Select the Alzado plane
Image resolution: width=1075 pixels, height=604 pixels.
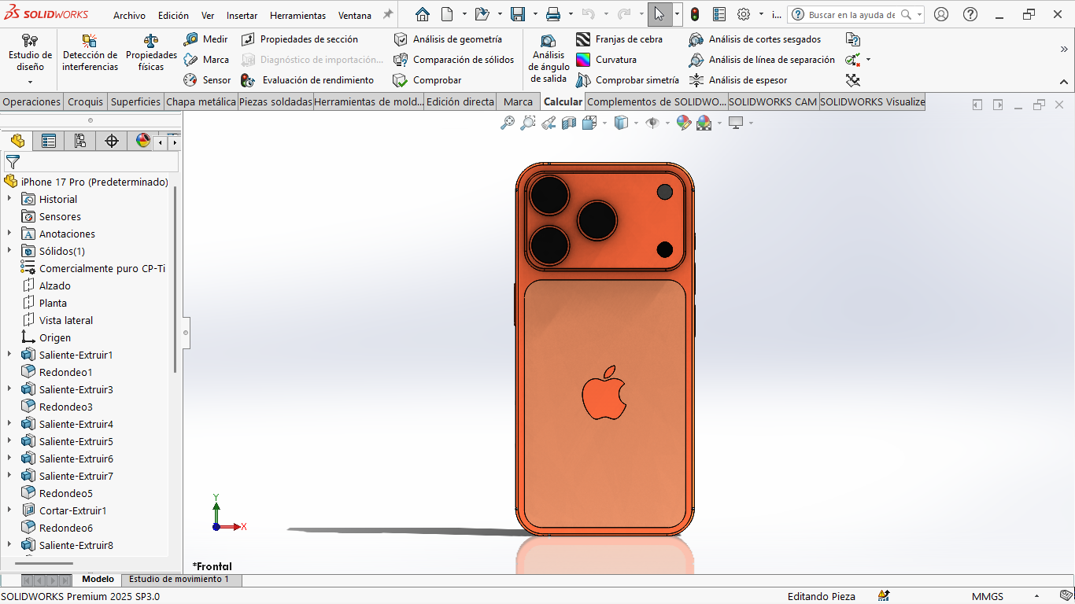click(x=55, y=285)
